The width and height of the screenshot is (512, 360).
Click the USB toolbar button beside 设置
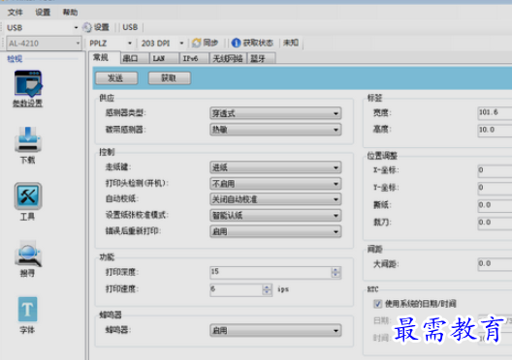[x=130, y=27]
